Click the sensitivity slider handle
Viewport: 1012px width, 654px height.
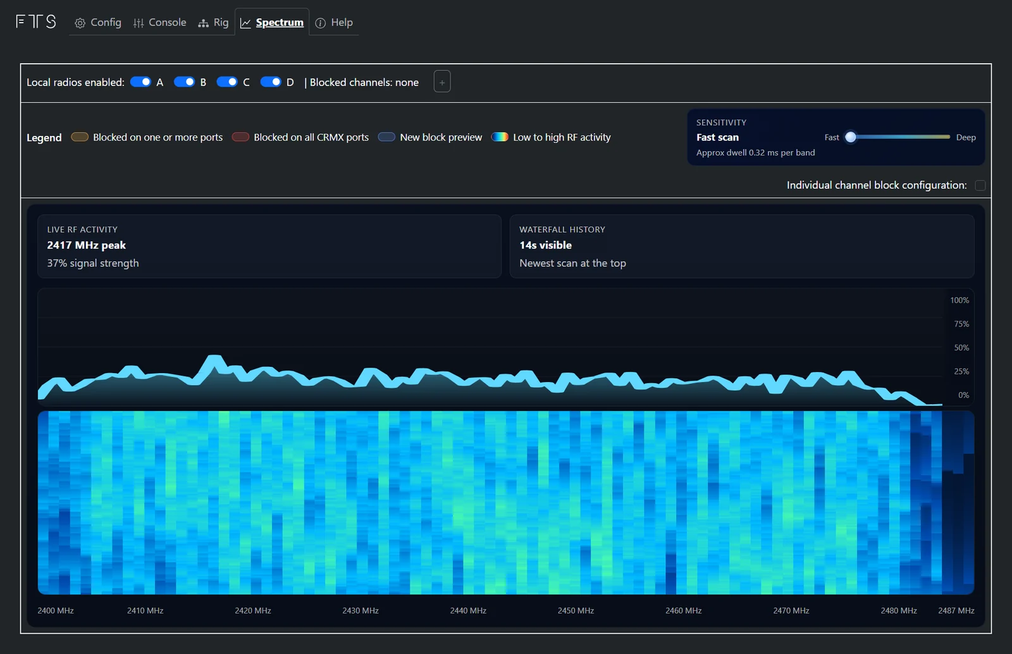pos(851,137)
